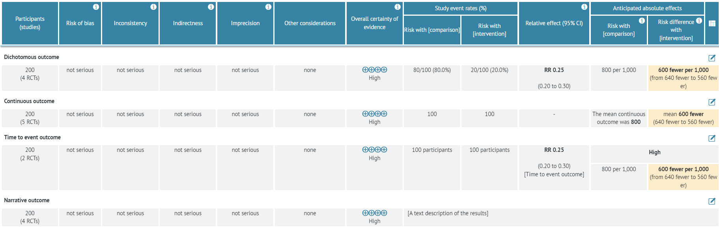Click the bold 'High' baseline risk label

pyautogui.click(x=655, y=152)
